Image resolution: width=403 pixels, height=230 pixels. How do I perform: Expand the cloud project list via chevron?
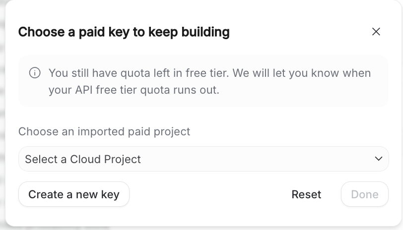coord(379,159)
